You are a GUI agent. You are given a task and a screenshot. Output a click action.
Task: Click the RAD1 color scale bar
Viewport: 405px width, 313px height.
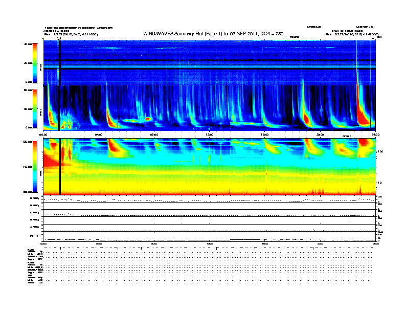[x=35, y=108]
